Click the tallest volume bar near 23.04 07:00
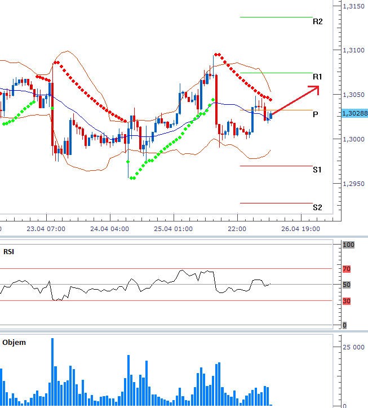 (x=52, y=371)
